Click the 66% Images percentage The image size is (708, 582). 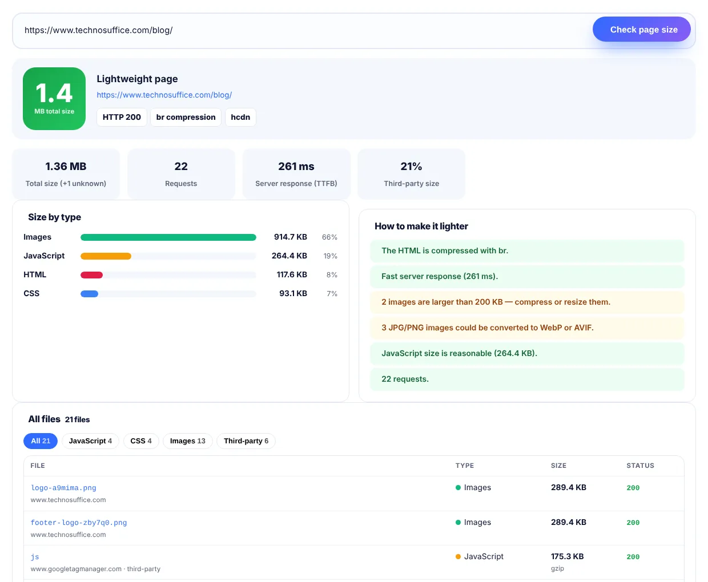click(x=329, y=237)
